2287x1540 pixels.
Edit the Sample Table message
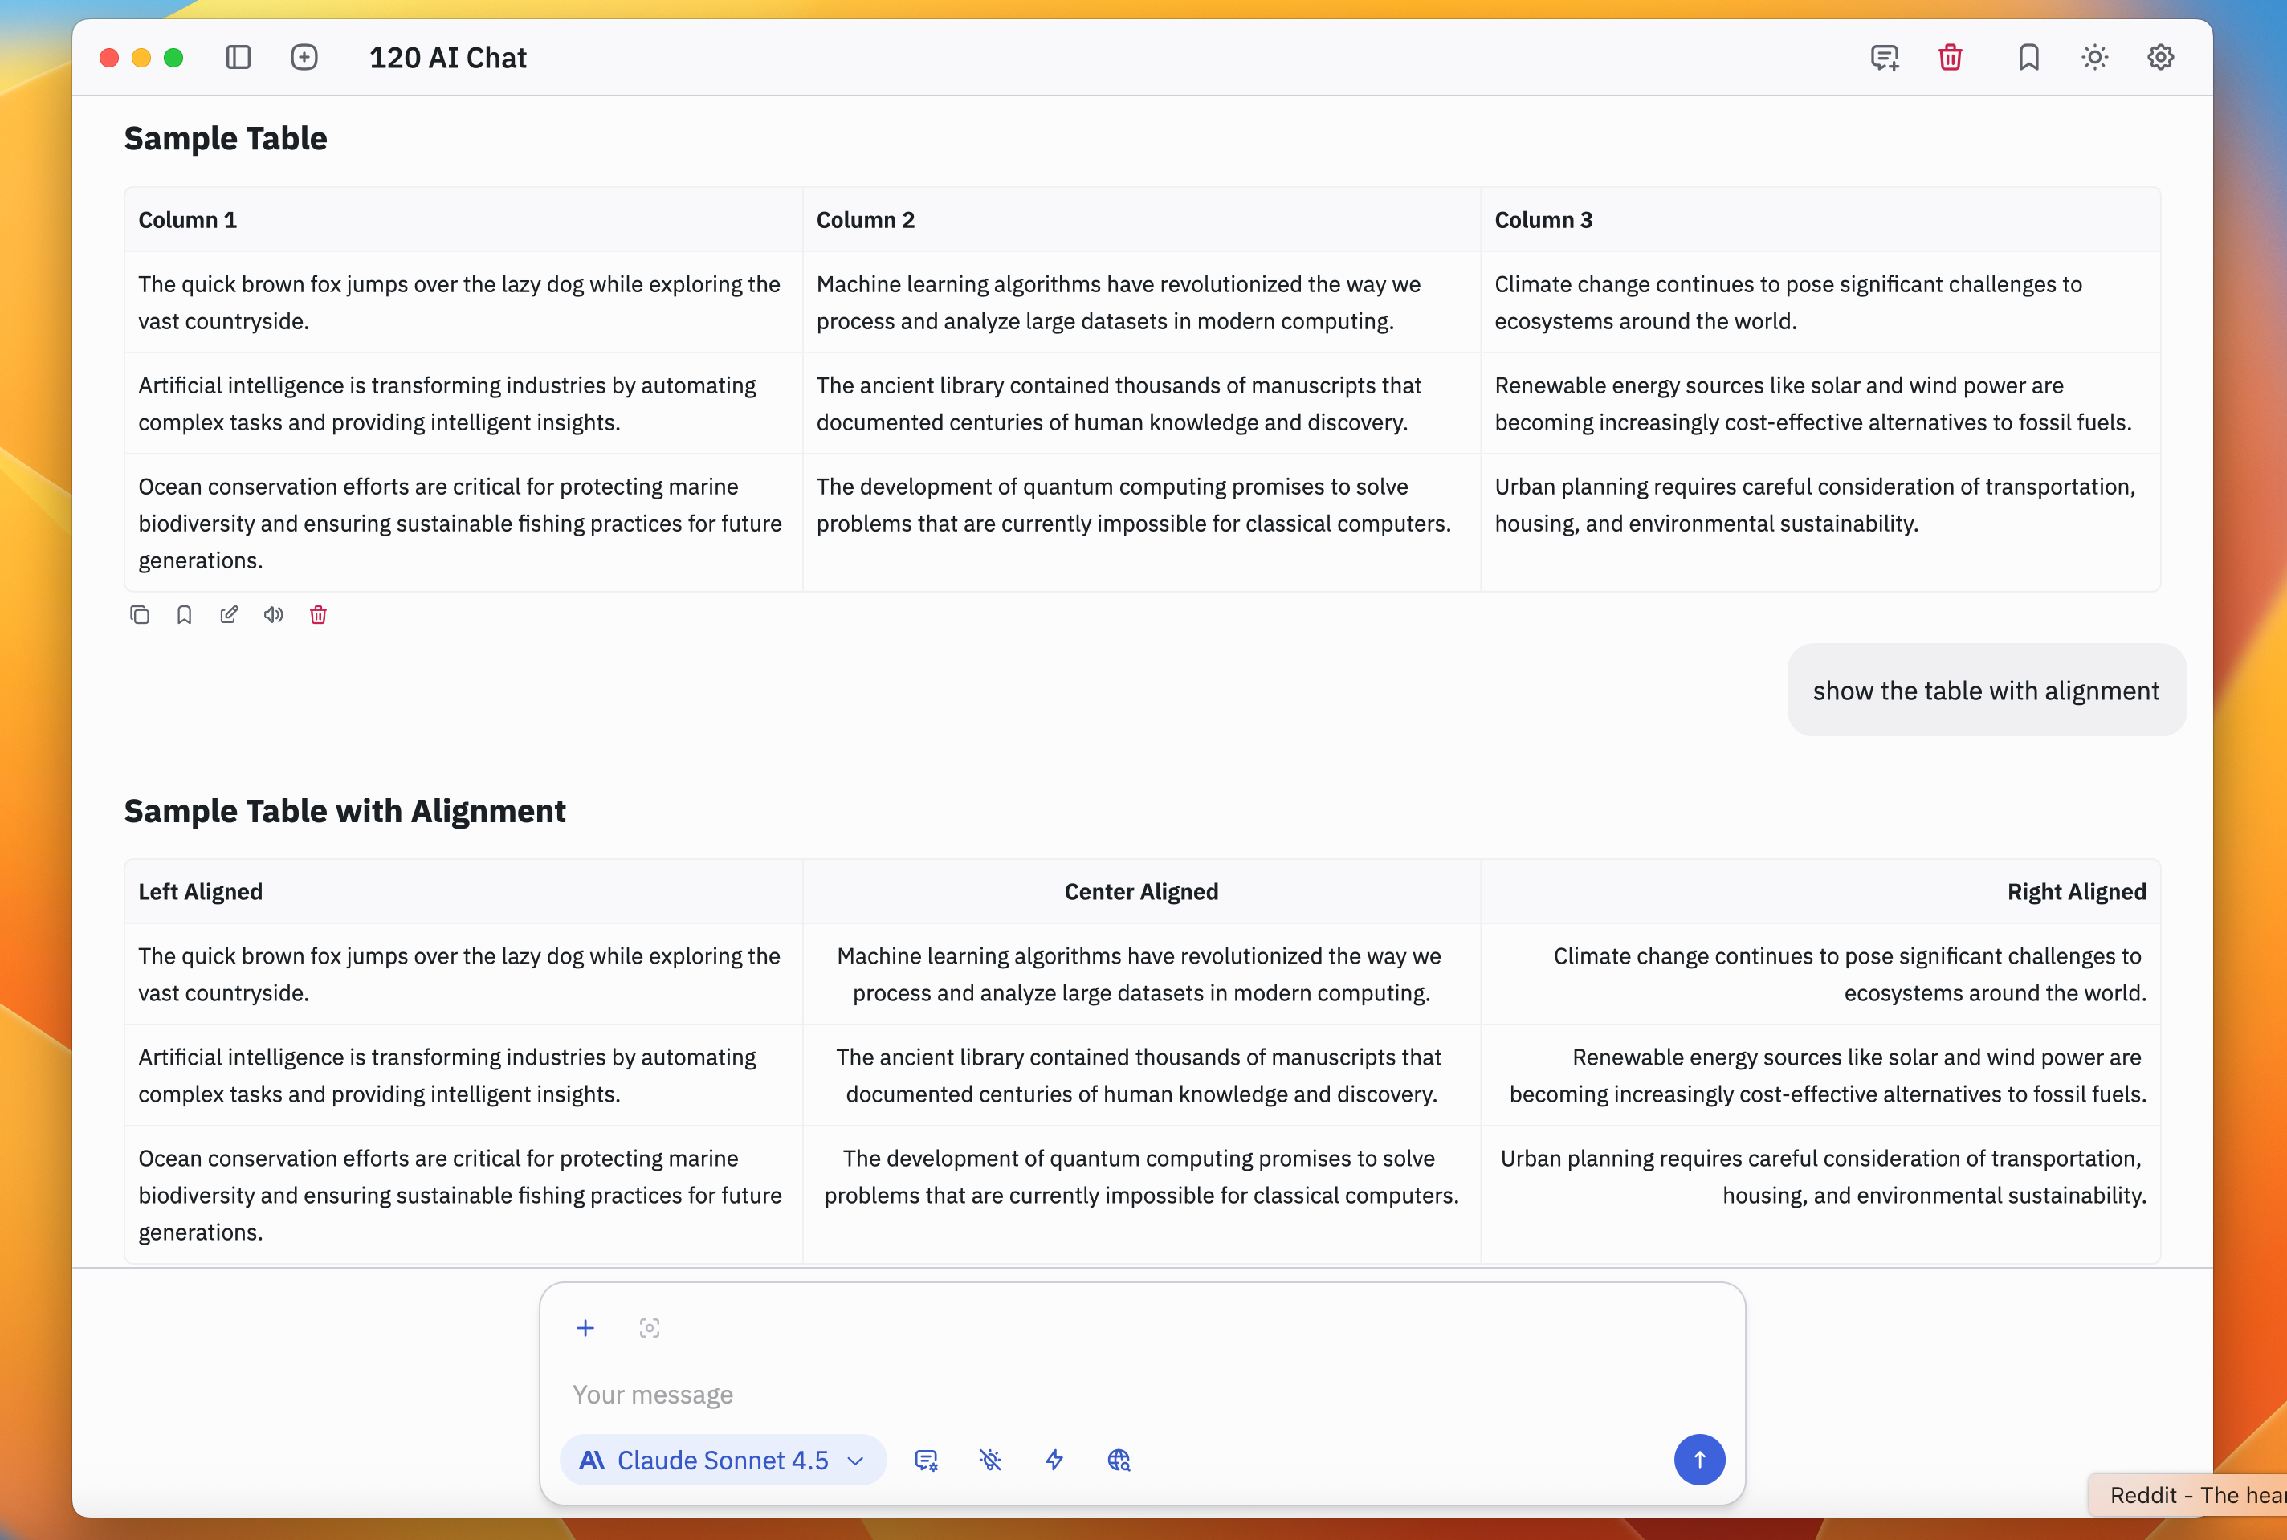229,615
